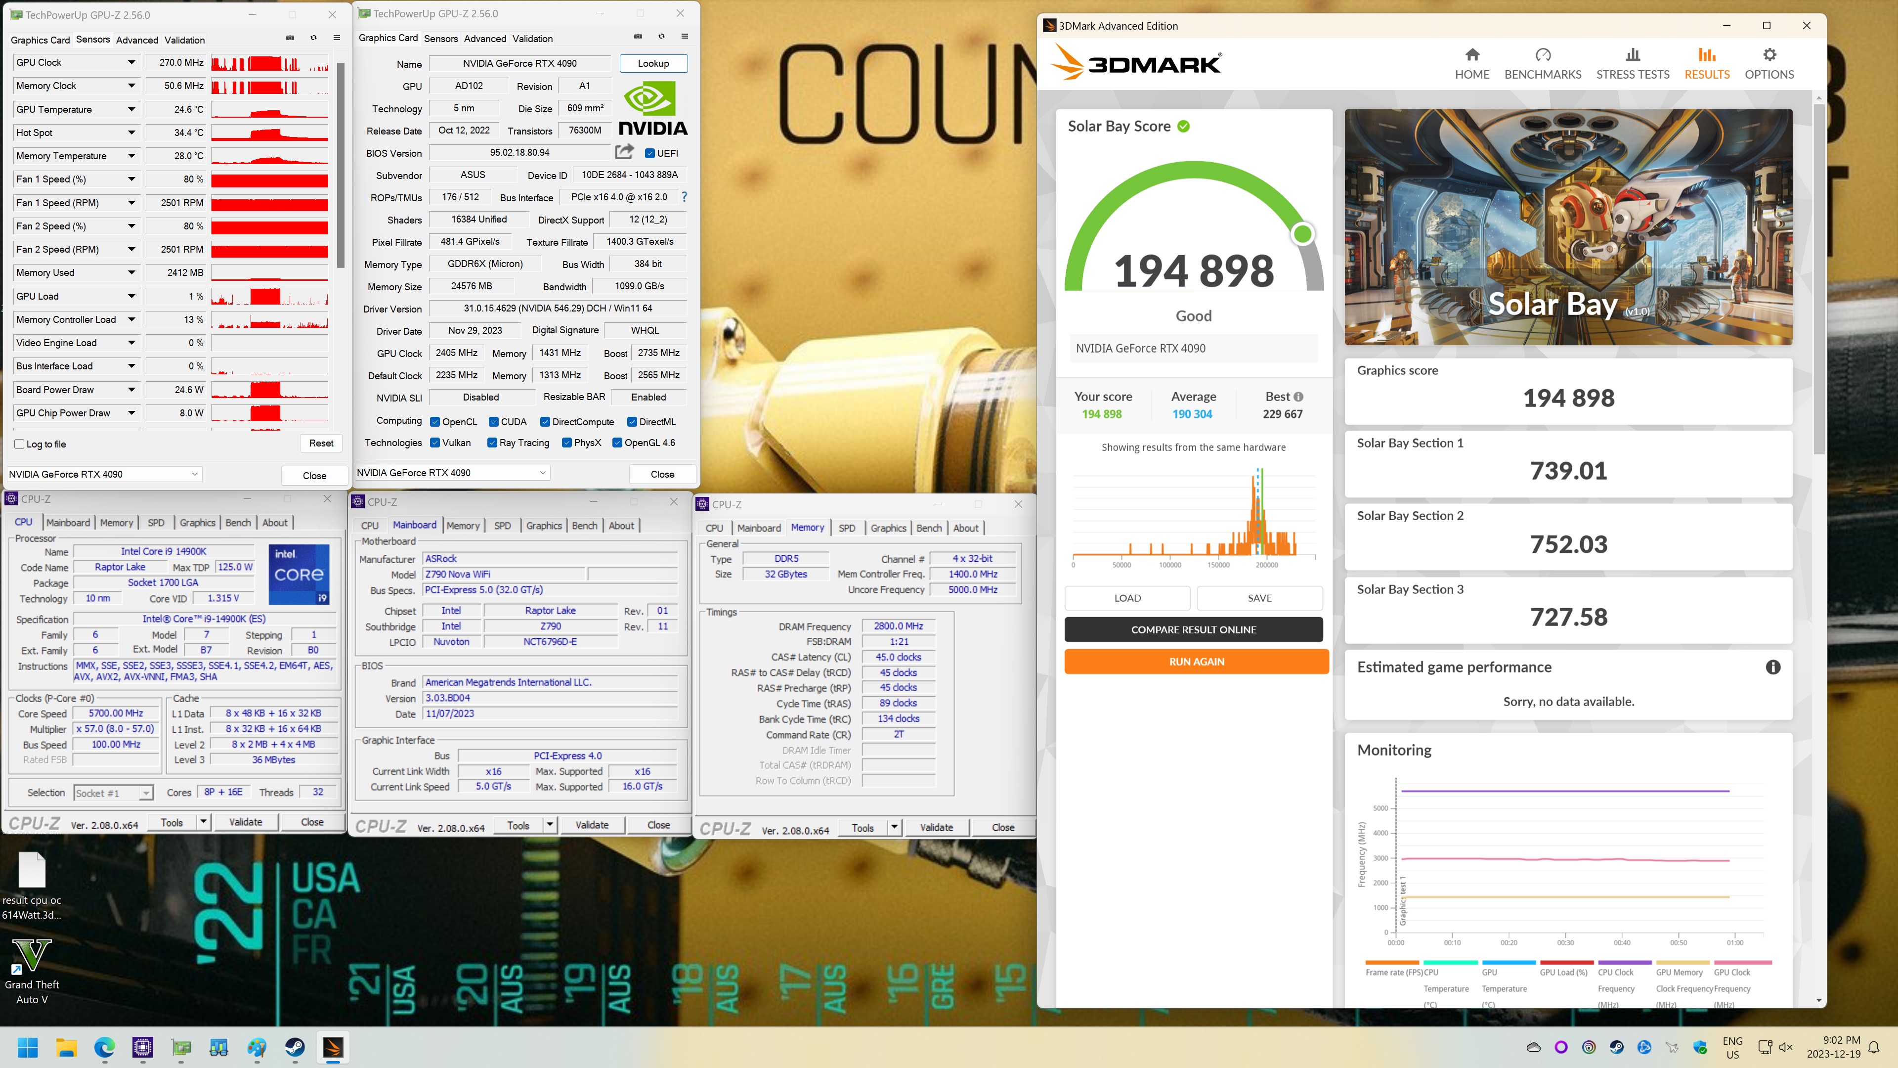Click GPU Clock legend swatch in Monitoring
This screenshot has width=1898, height=1068.
click(x=1742, y=962)
